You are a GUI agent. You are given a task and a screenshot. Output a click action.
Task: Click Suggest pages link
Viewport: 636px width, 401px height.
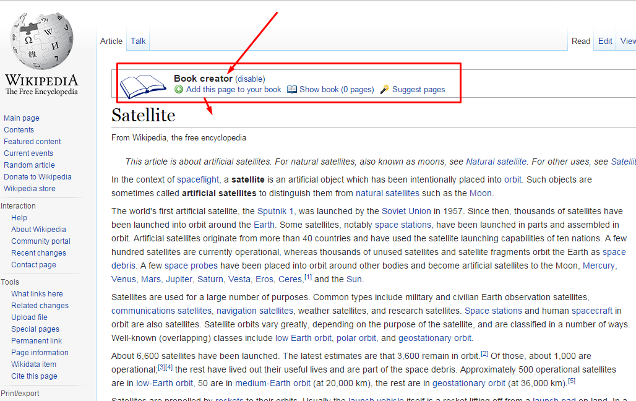pos(419,89)
